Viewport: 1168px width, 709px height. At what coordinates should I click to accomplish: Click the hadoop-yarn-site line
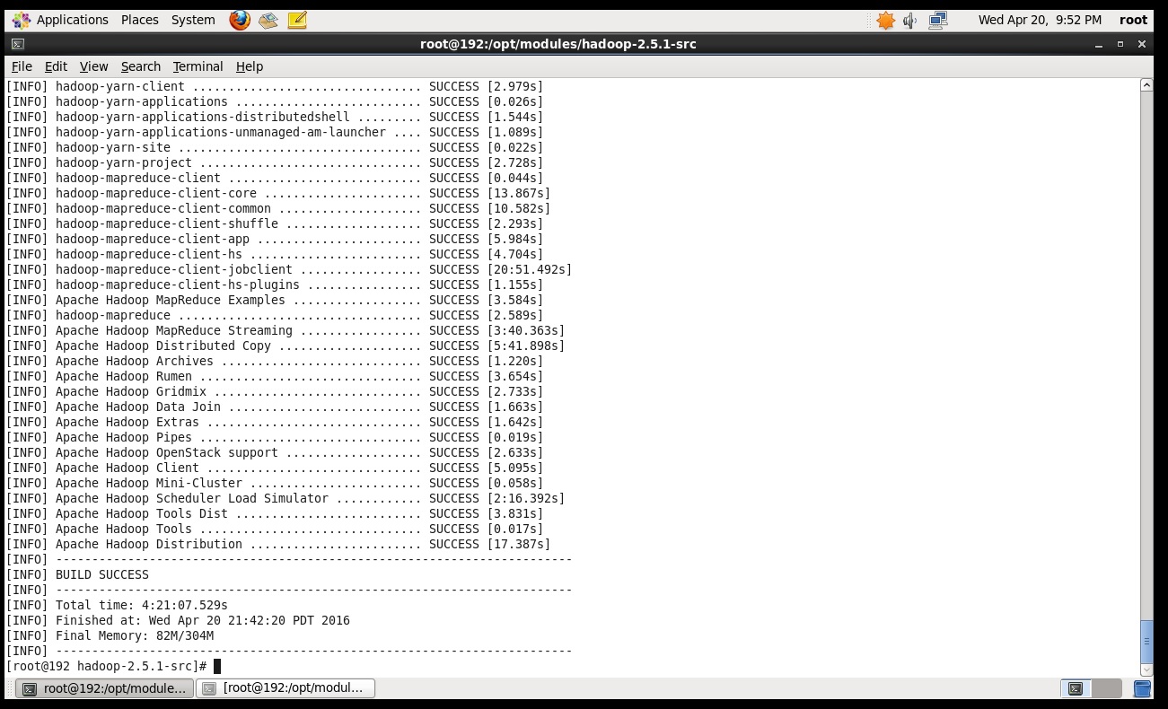point(275,147)
